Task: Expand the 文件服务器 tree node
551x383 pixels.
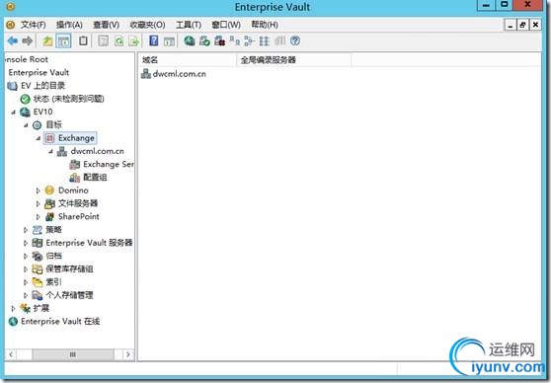Action: pyautogui.click(x=39, y=203)
